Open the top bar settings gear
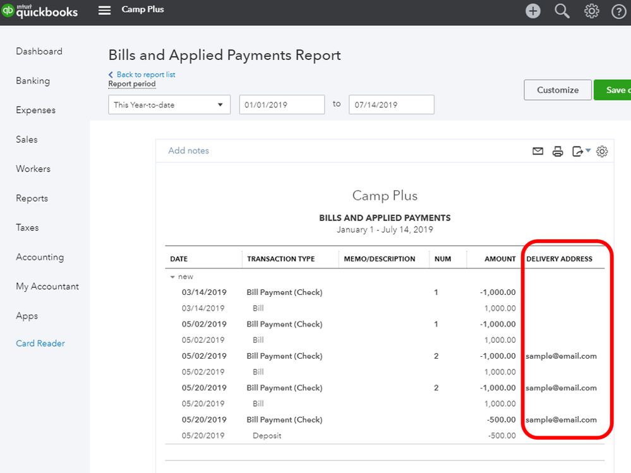Viewport: 631px width, 473px height. click(x=591, y=11)
